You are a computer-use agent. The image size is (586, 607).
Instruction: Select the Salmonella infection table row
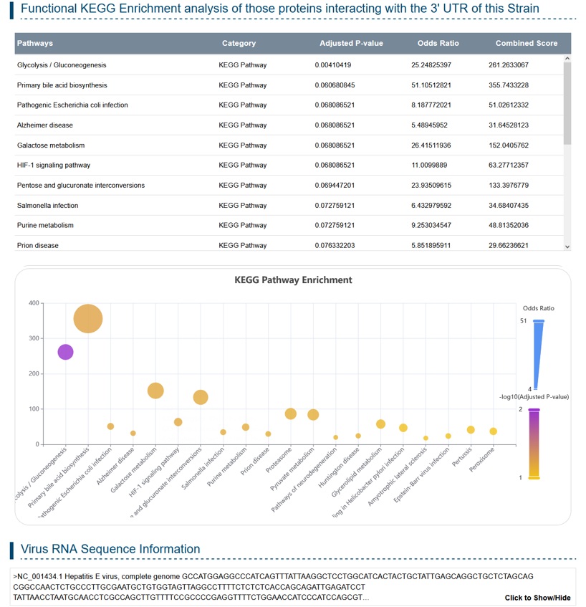click(x=287, y=206)
